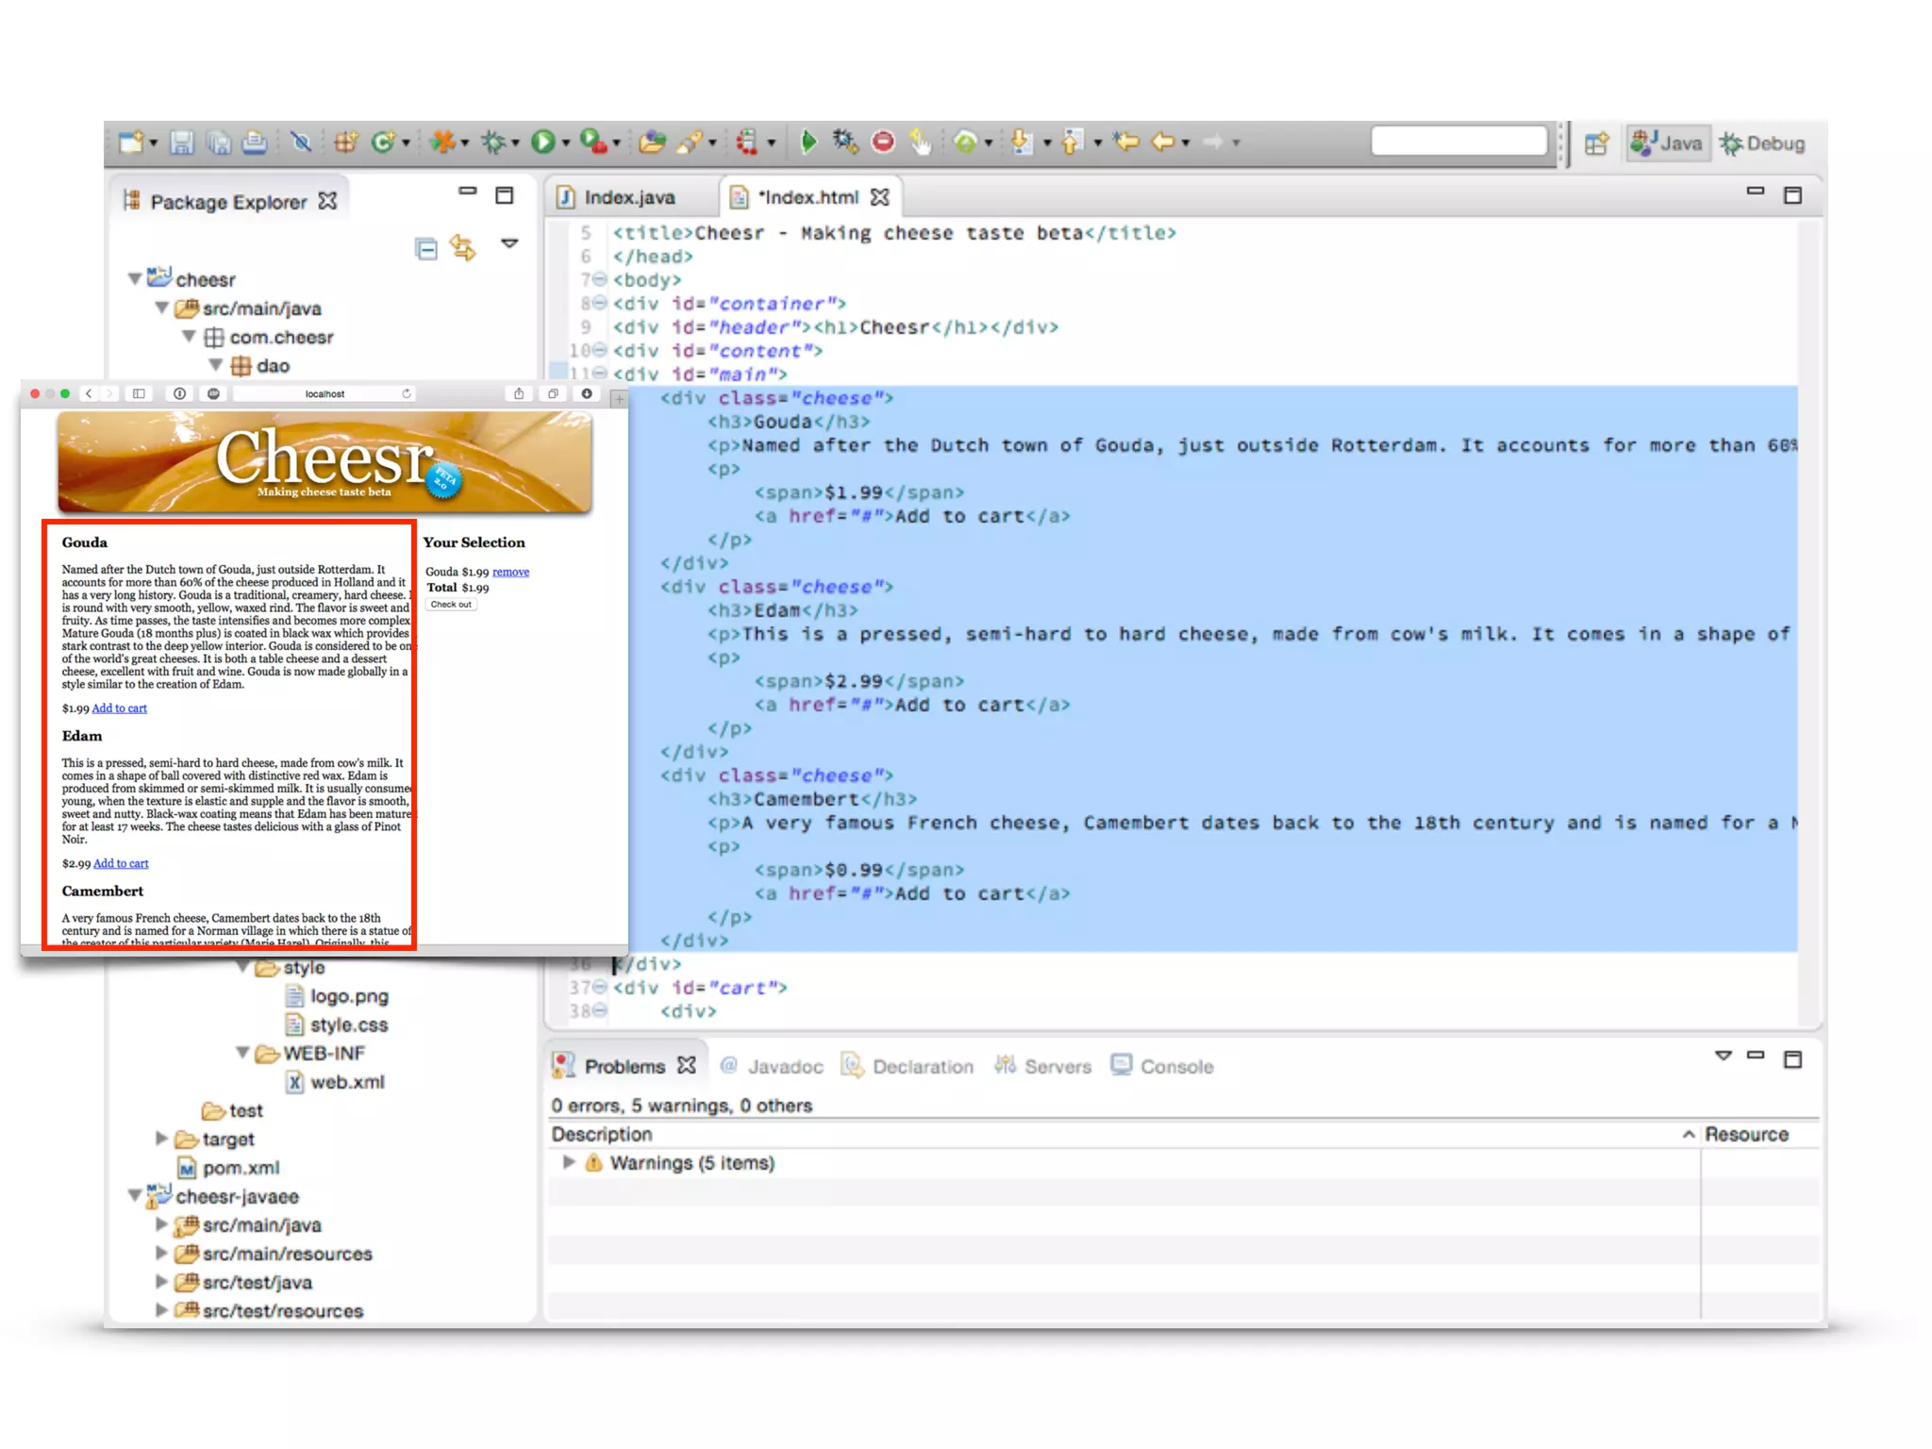Image resolution: width=1932 pixels, height=1449 pixels.
Task: Switch to the Index.java editor tab
Action: (x=629, y=197)
